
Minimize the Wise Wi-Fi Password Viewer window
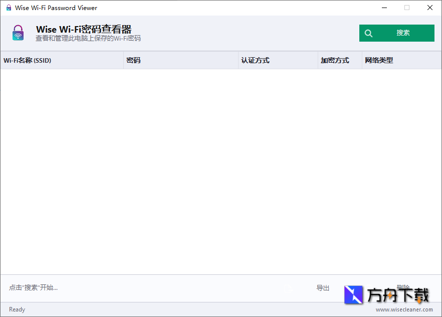click(384, 8)
